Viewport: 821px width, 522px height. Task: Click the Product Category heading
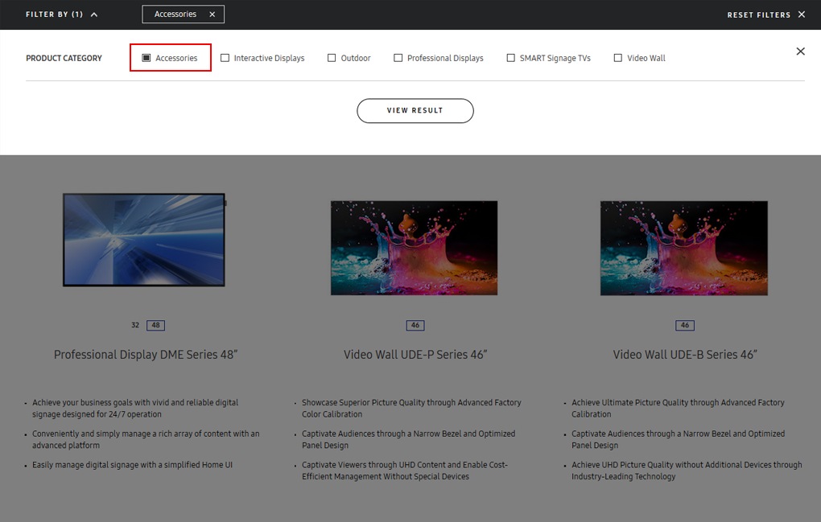pyautogui.click(x=64, y=58)
